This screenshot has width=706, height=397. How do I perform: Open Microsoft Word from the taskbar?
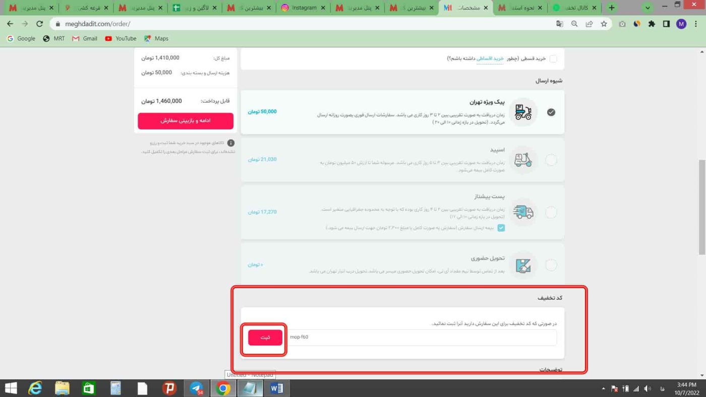click(x=276, y=388)
